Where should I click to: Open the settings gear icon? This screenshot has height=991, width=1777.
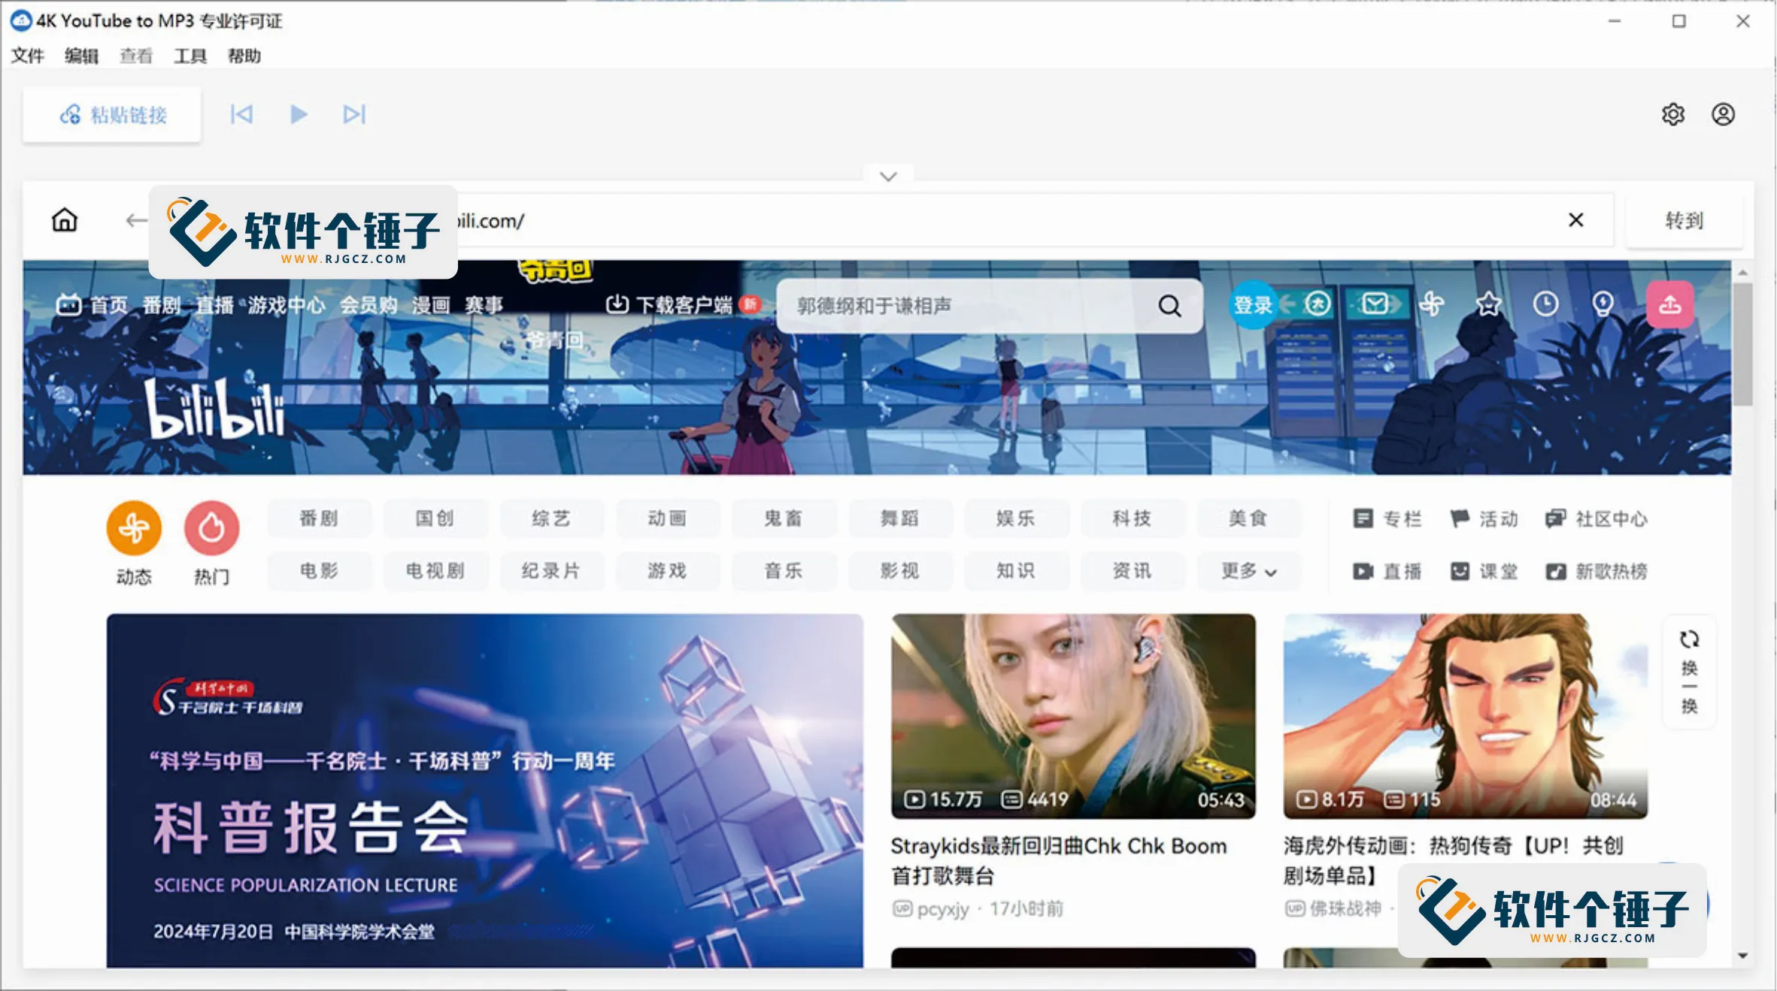[1673, 114]
